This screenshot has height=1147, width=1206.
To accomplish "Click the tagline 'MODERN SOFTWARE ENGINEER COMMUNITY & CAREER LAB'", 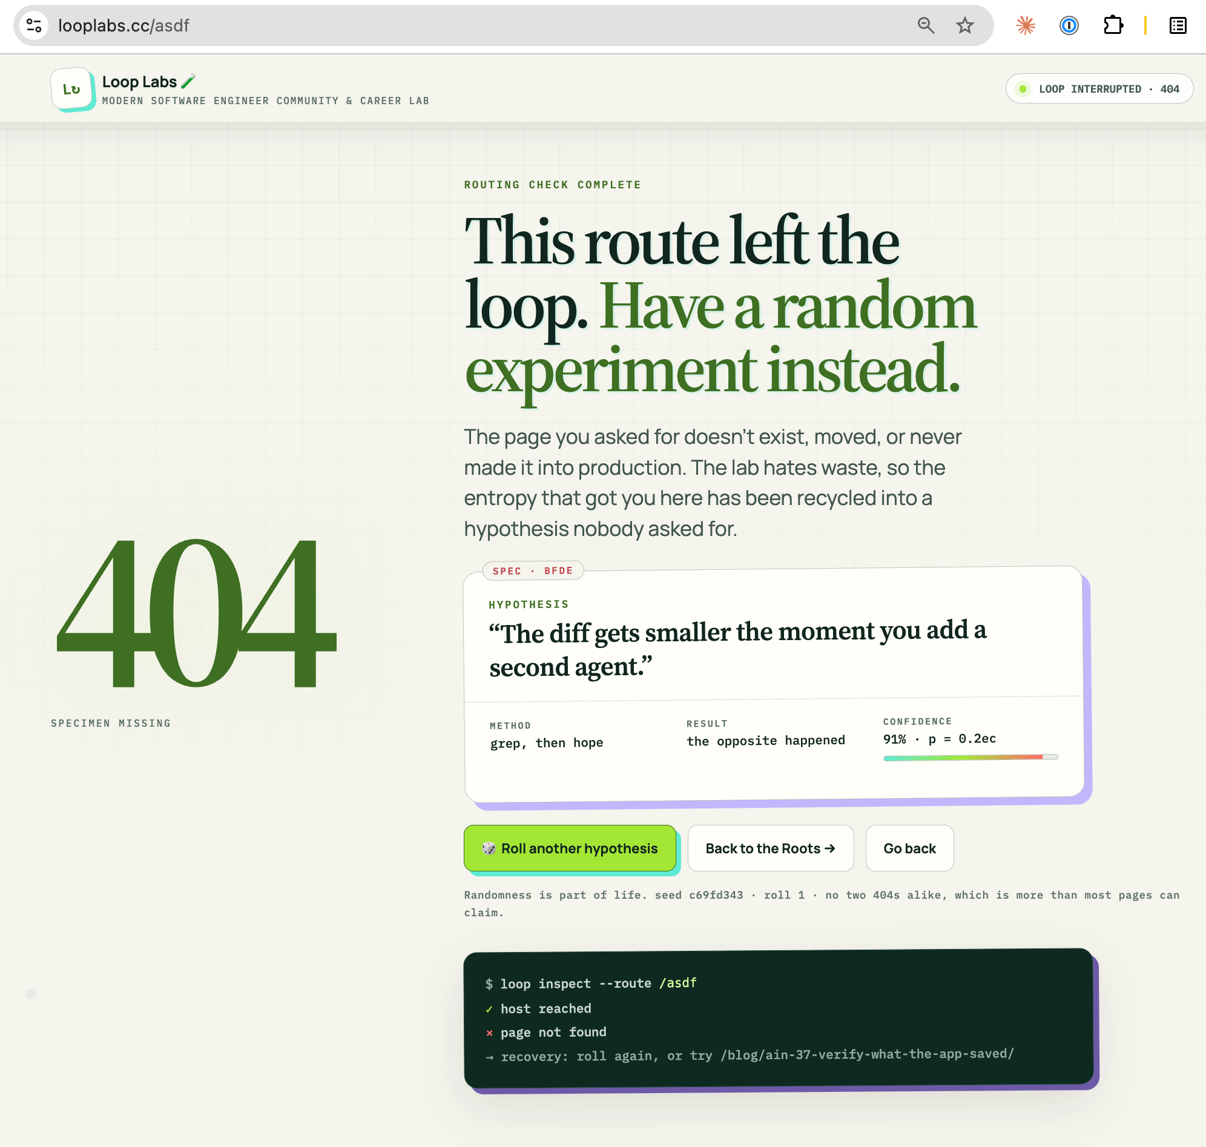I will pyautogui.click(x=265, y=101).
